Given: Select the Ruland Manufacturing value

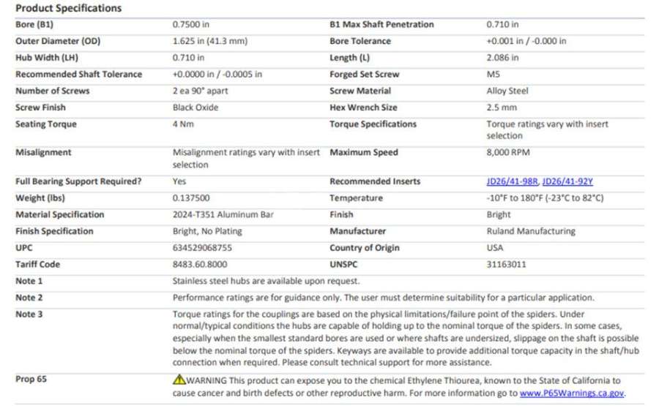Looking at the screenshot, I should click(531, 231).
